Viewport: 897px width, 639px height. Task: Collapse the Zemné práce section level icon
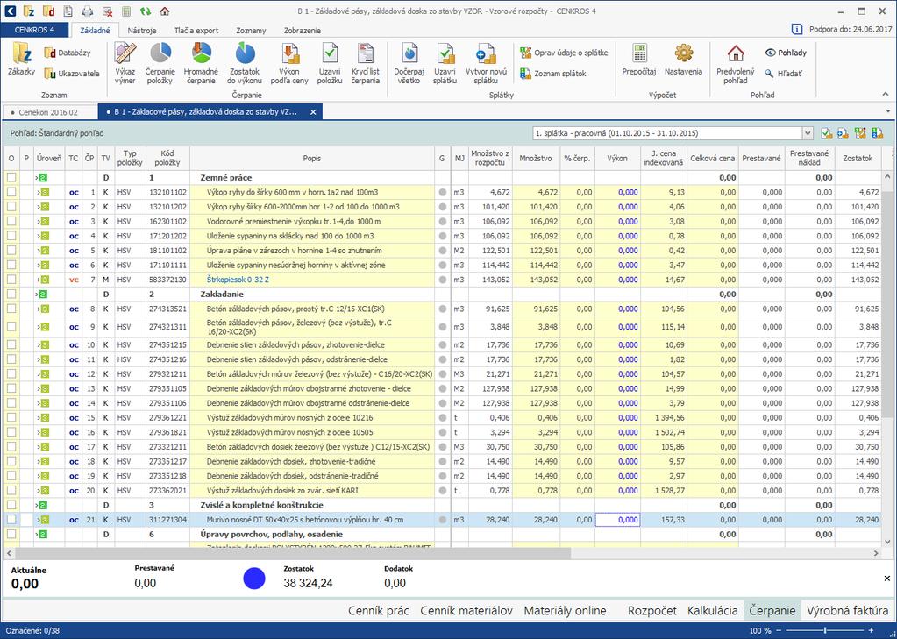(42, 178)
